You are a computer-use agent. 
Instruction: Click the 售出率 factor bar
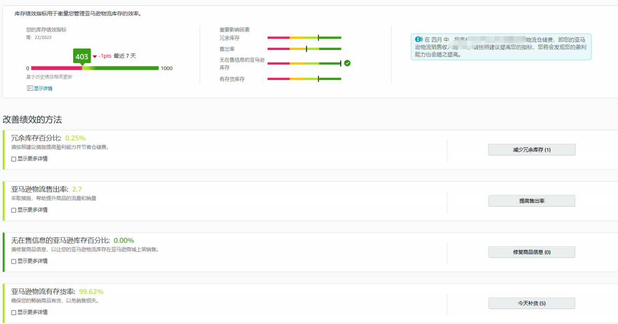304,49
